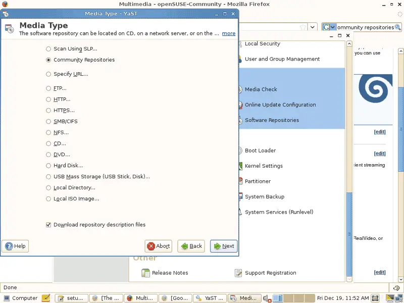
Task: Switch to '[The ...' taskbar window
Action: tap(106, 298)
